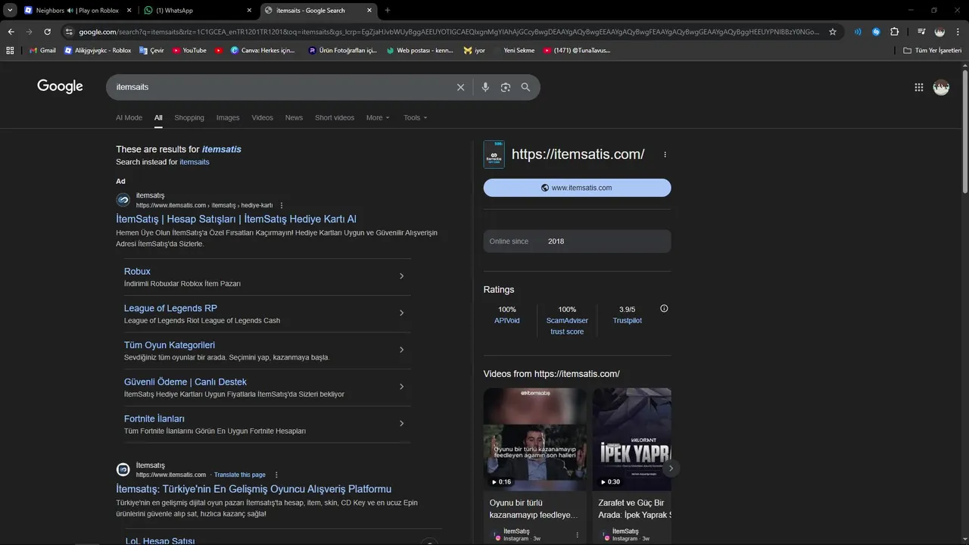Switch to Videos results
This screenshot has height=545, width=969.
(x=262, y=117)
